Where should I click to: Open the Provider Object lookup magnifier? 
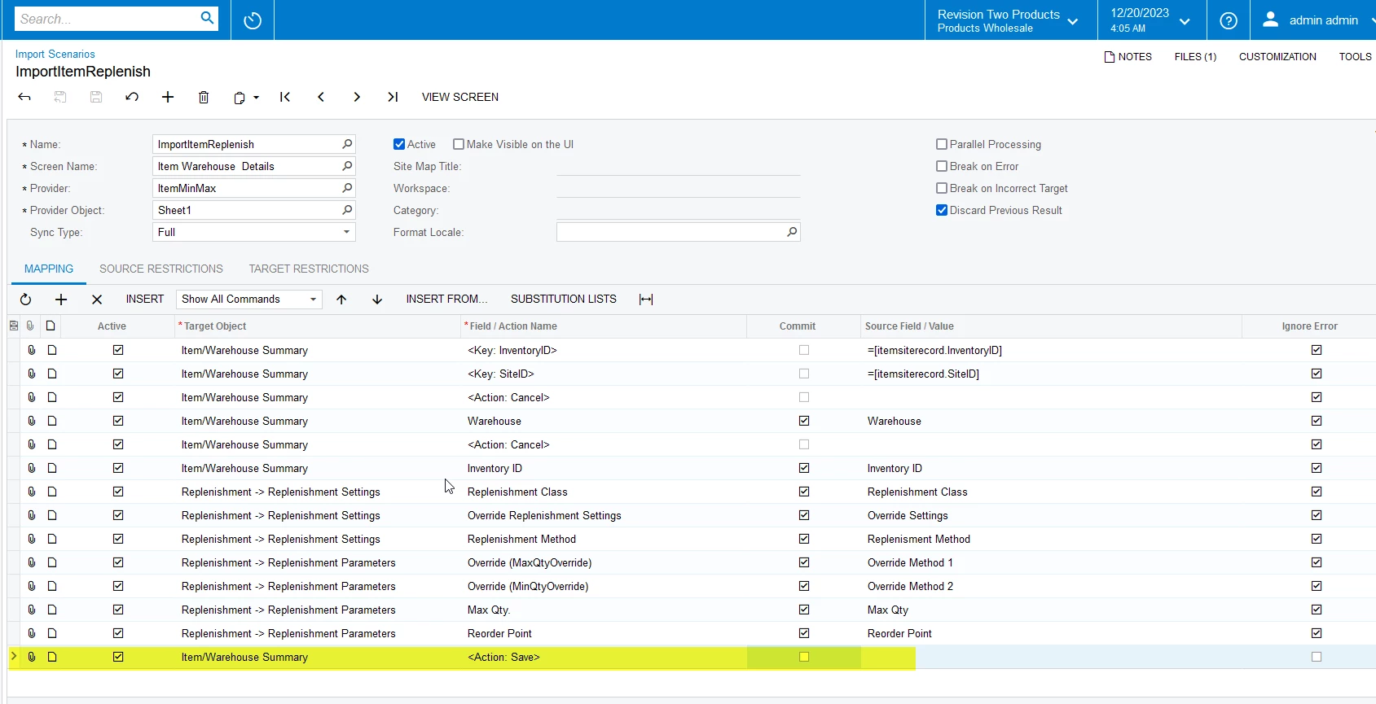(x=347, y=210)
